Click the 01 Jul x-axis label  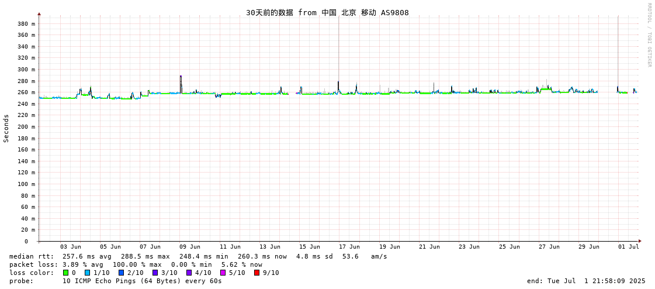(x=629, y=247)
